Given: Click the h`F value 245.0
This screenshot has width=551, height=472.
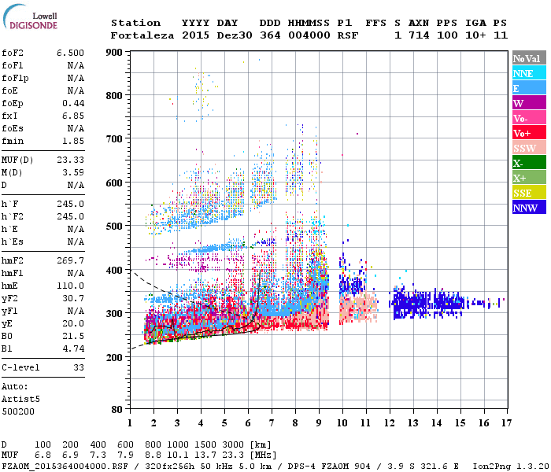Looking at the screenshot, I should pos(71,204).
